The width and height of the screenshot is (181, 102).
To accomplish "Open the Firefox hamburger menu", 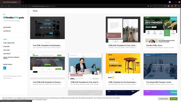I will pyautogui.click(x=179, y=6).
